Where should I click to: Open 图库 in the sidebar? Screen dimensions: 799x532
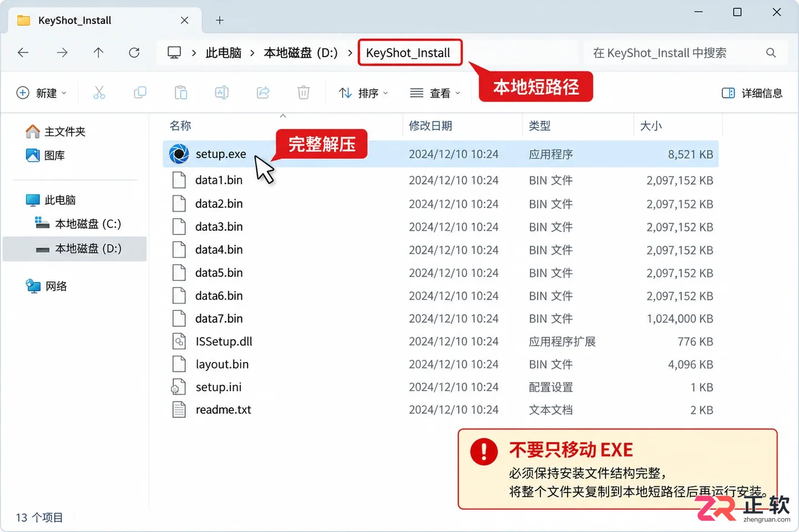[45, 156]
